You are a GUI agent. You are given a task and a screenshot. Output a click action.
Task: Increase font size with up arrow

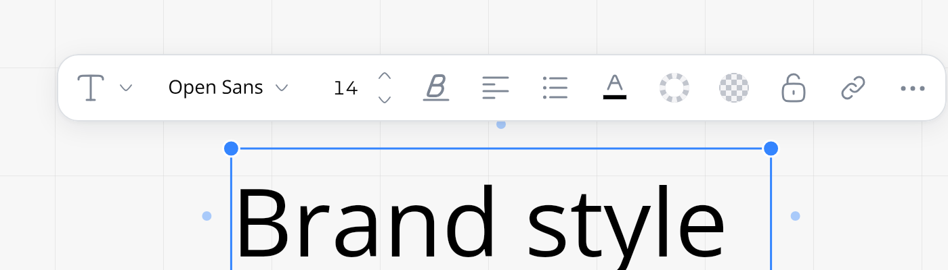pyautogui.click(x=385, y=76)
